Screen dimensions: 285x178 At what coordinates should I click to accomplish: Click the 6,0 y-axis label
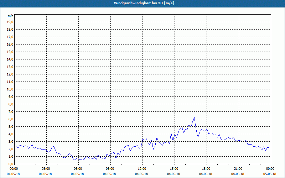[x=11, y=119]
